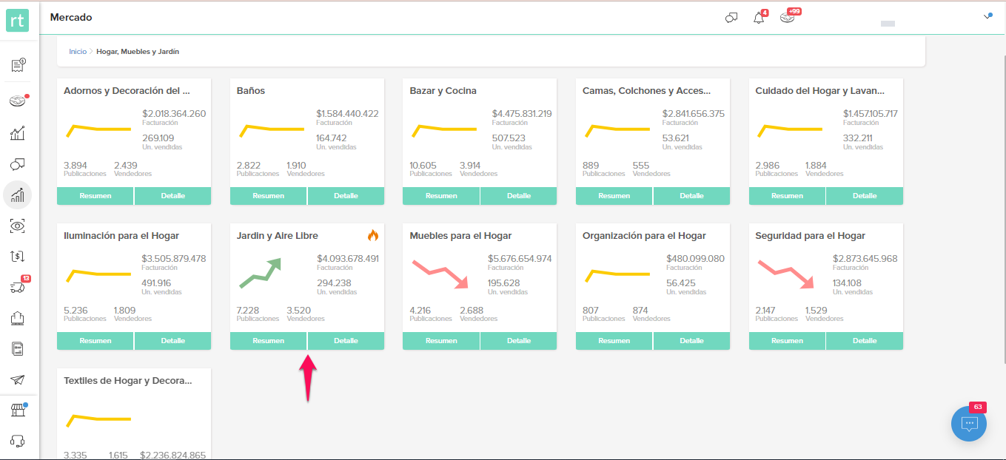Open the store front icon in sidebar

(x=18, y=410)
